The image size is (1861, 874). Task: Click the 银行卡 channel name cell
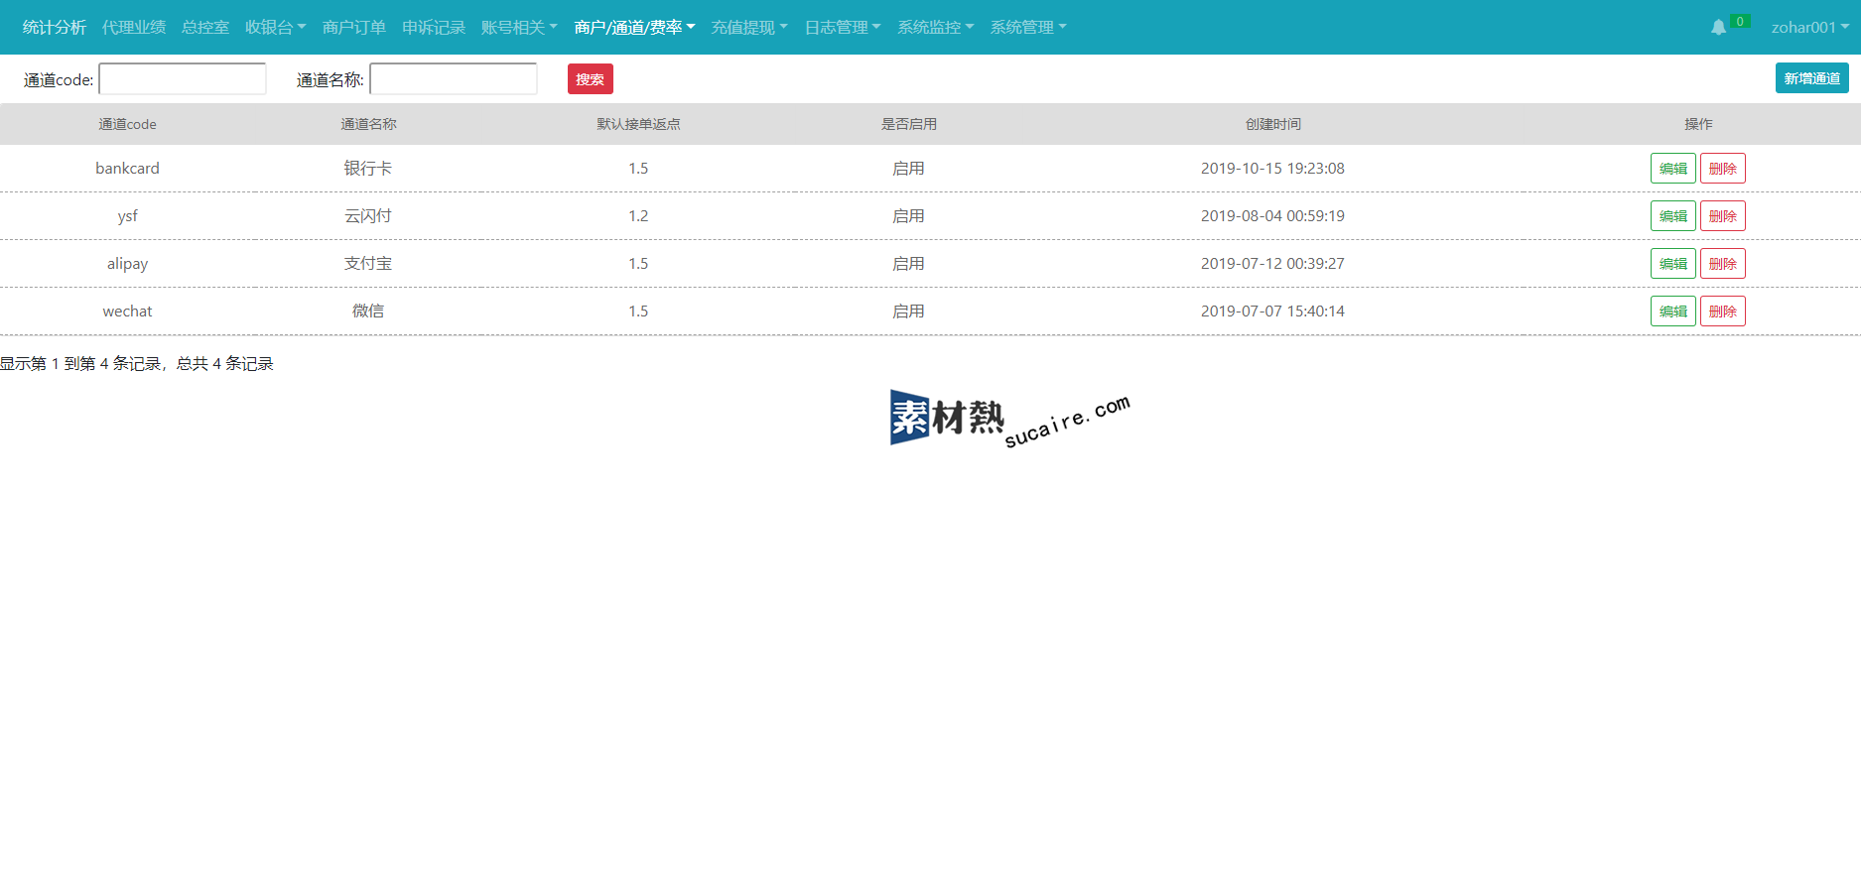pyautogui.click(x=368, y=169)
